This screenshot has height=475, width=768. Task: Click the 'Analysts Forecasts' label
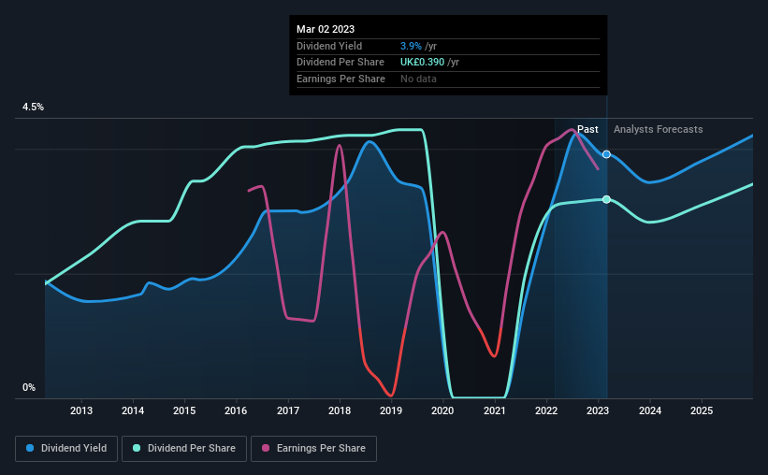point(658,129)
